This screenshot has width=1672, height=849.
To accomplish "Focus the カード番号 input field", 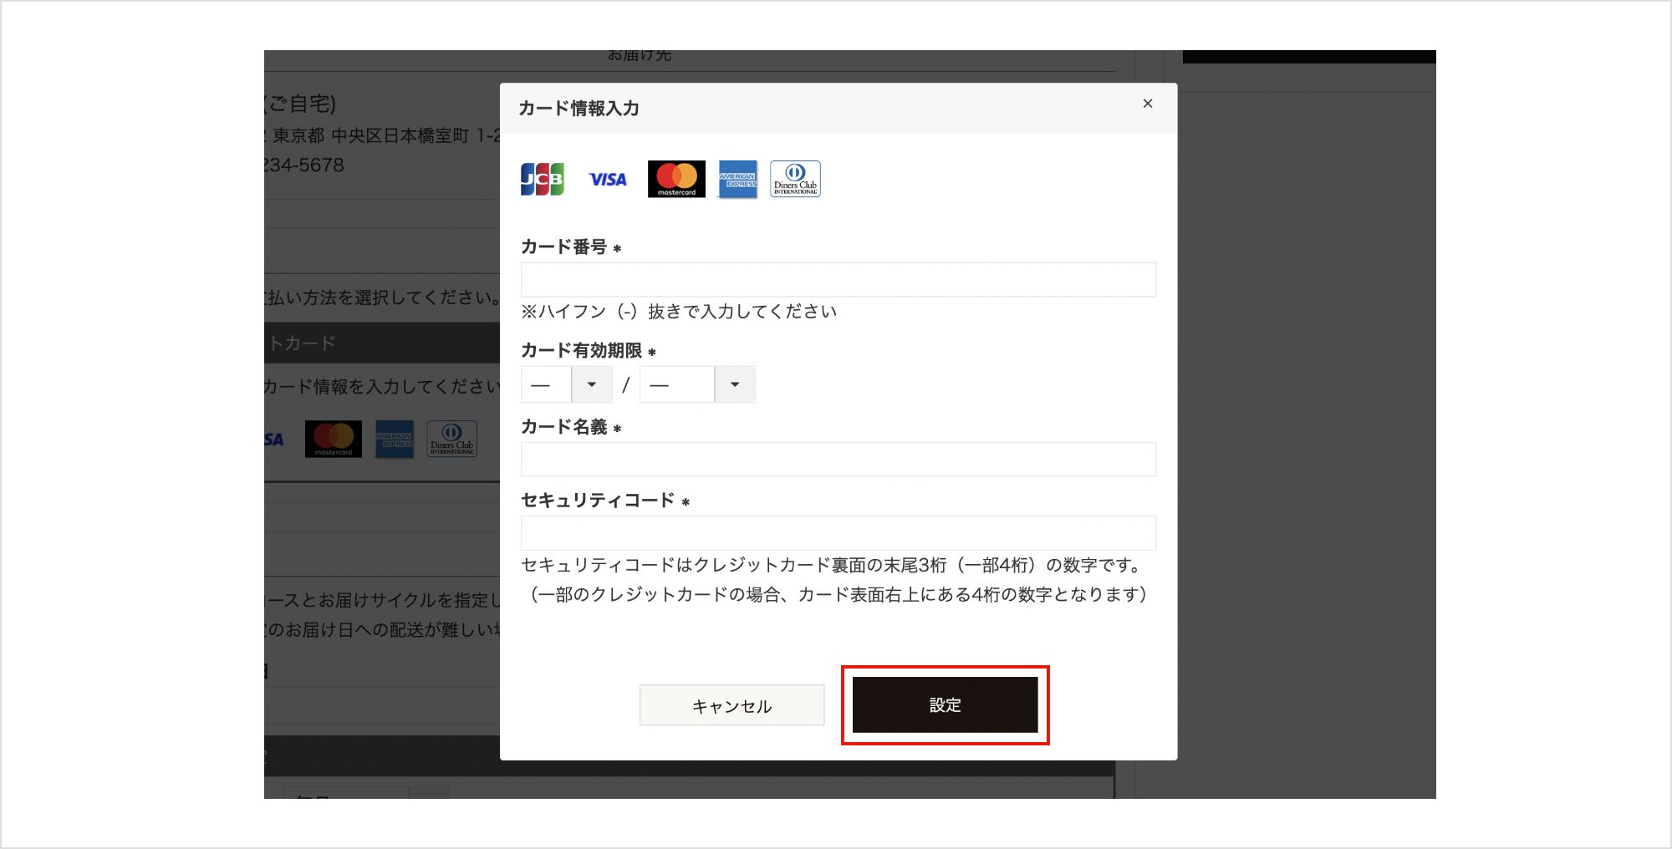I will click(838, 279).
